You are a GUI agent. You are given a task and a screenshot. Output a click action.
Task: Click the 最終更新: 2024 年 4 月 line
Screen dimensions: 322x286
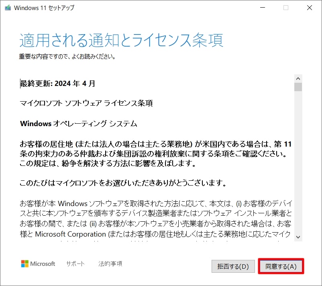coord(57,84)
